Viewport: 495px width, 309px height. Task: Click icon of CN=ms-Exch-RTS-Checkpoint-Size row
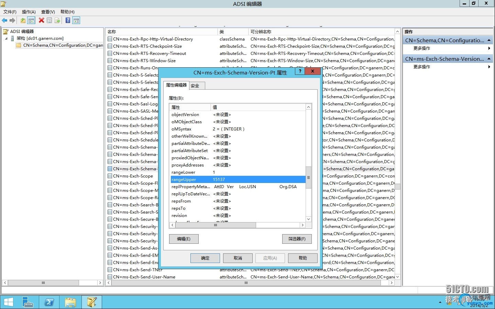click(x=110, y=46)
